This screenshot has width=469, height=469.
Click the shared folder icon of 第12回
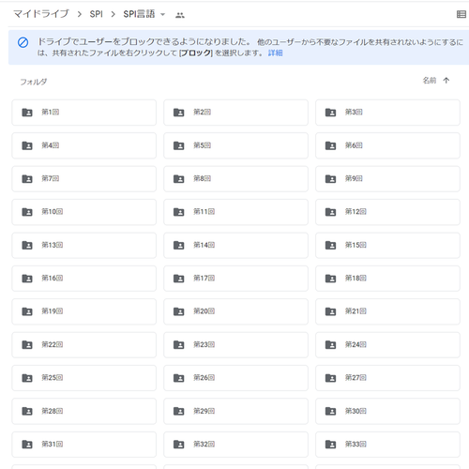coord(330,212)
